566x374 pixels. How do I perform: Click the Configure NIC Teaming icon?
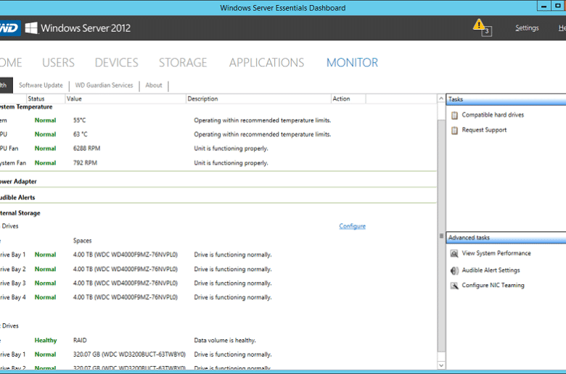click(x=454, y=286)
